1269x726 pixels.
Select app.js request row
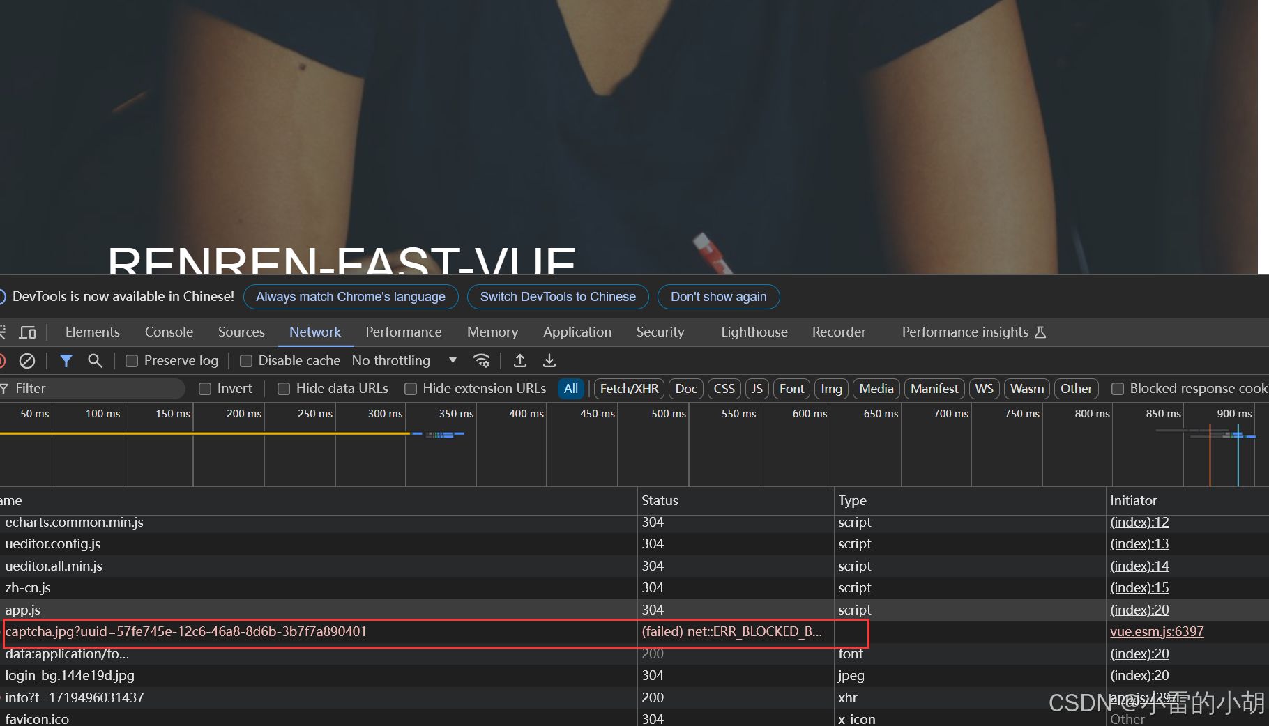coord(634,610)
